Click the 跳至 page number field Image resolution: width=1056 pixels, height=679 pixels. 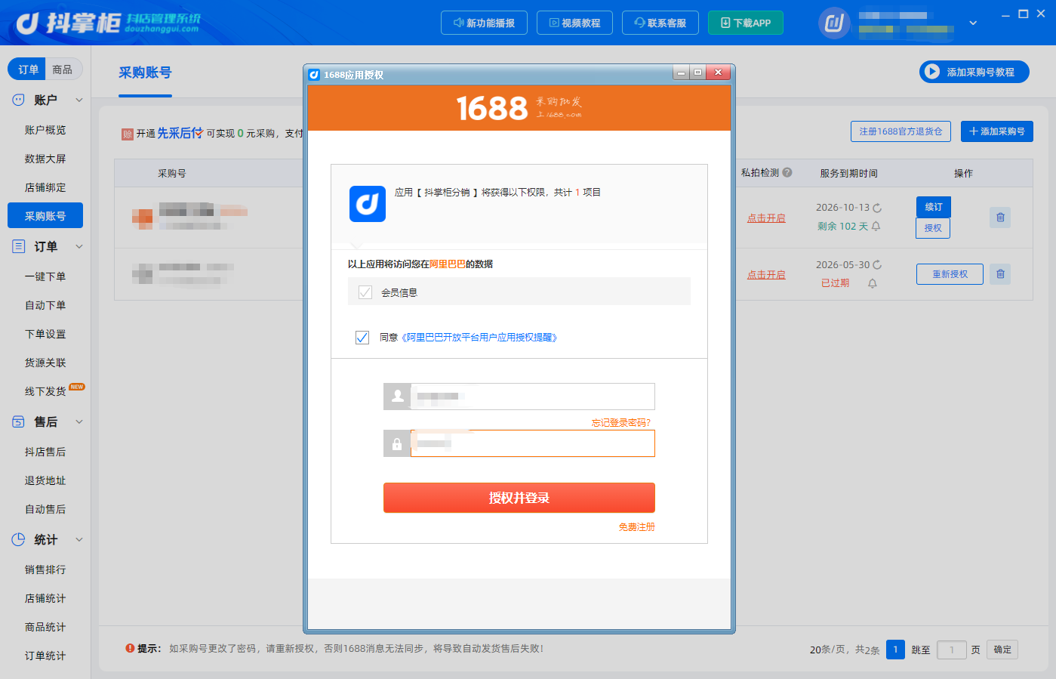952,650
